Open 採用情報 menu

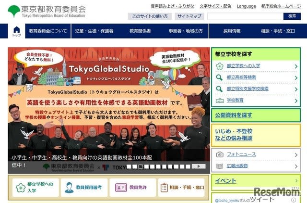[232, 31]
